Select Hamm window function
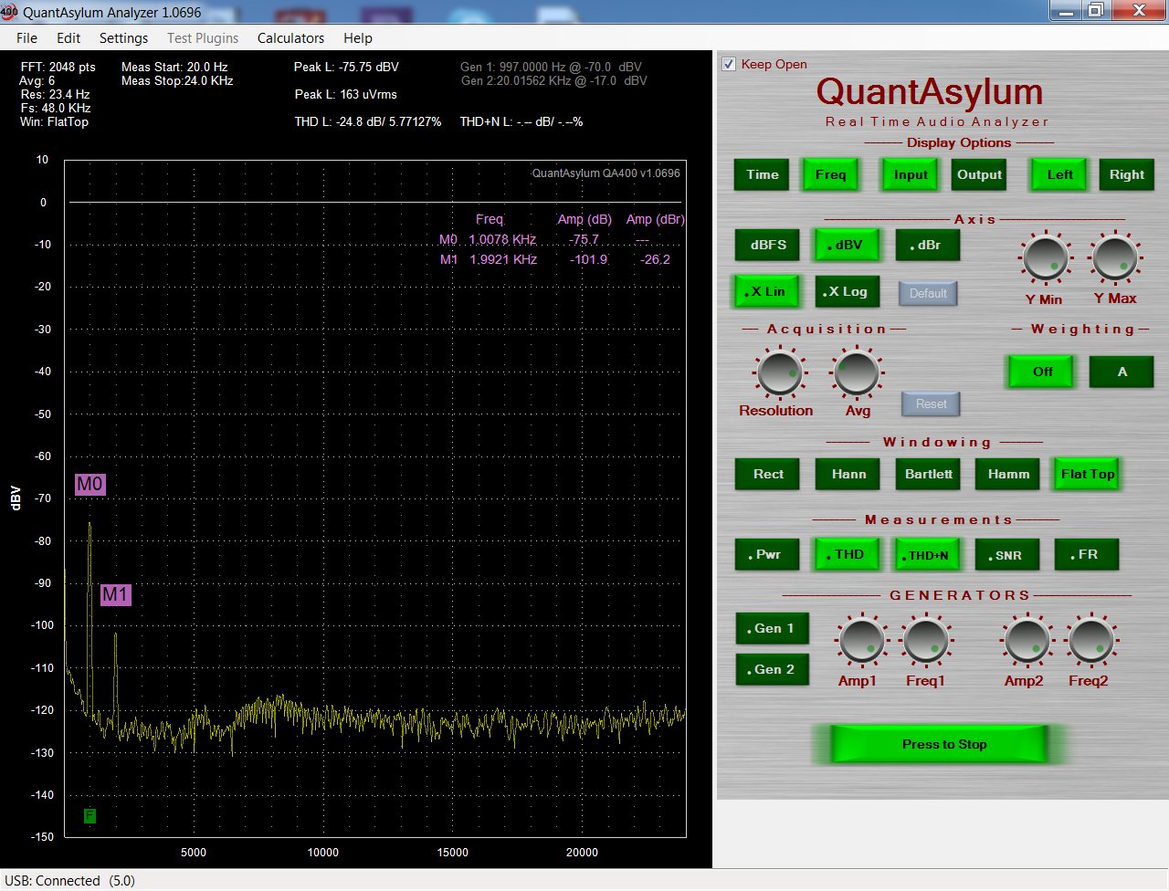Viewport: 1169px width, 891px height. tap(1008, 474)
